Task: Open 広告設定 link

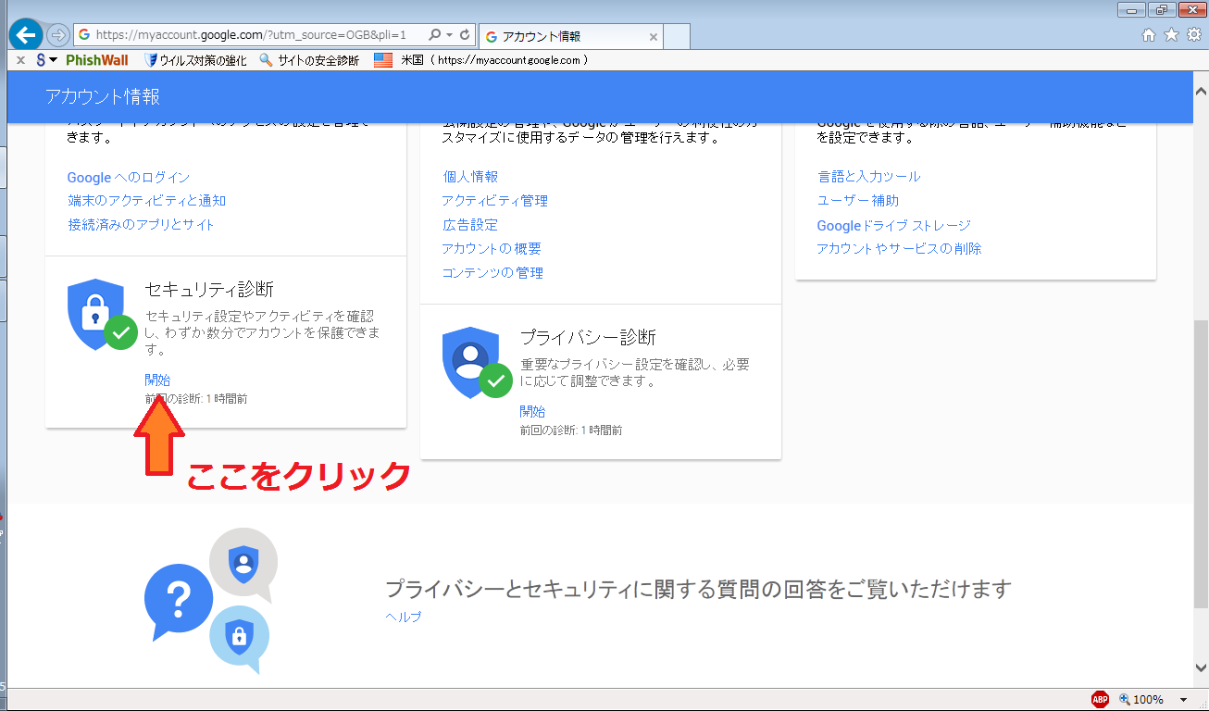Action: tap(469, 225)
